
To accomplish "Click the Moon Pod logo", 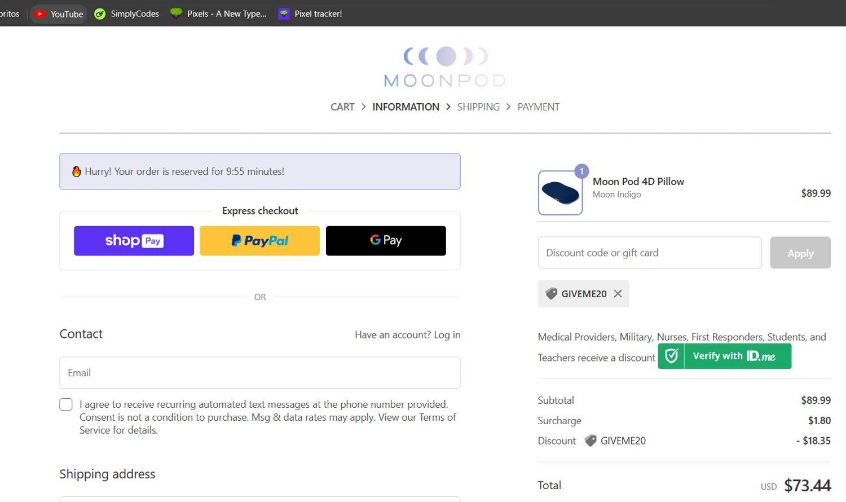I will coord(445,67).
